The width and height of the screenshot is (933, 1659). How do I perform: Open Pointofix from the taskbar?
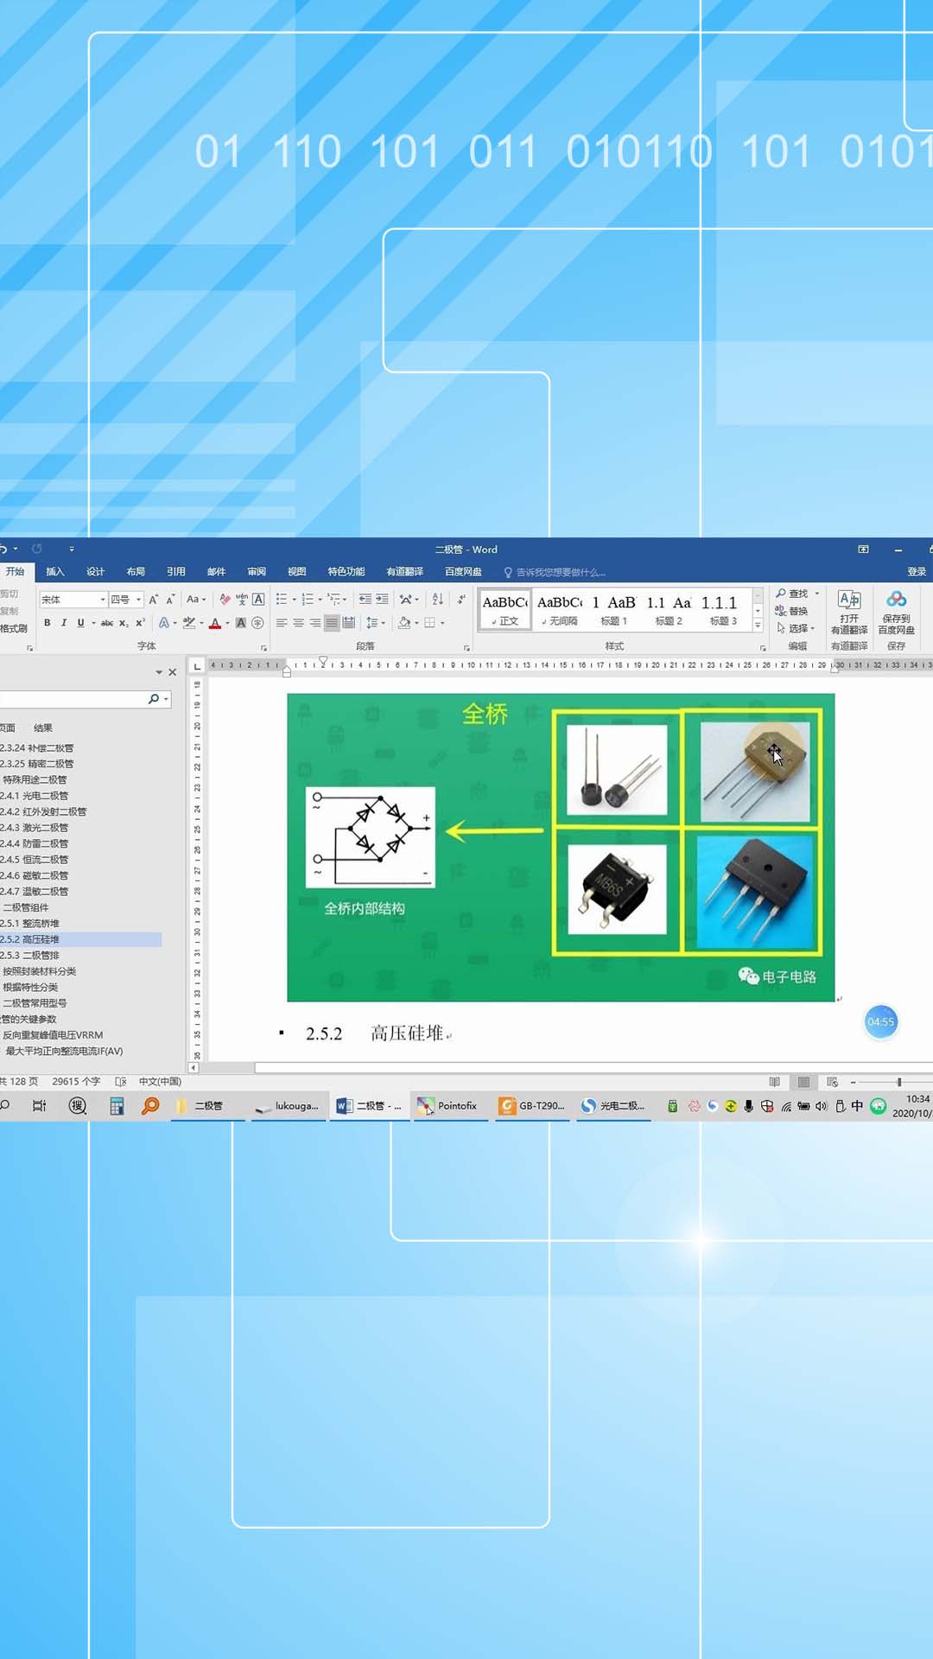pos(449,1106)
